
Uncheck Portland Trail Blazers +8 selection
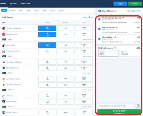[99, 19]
